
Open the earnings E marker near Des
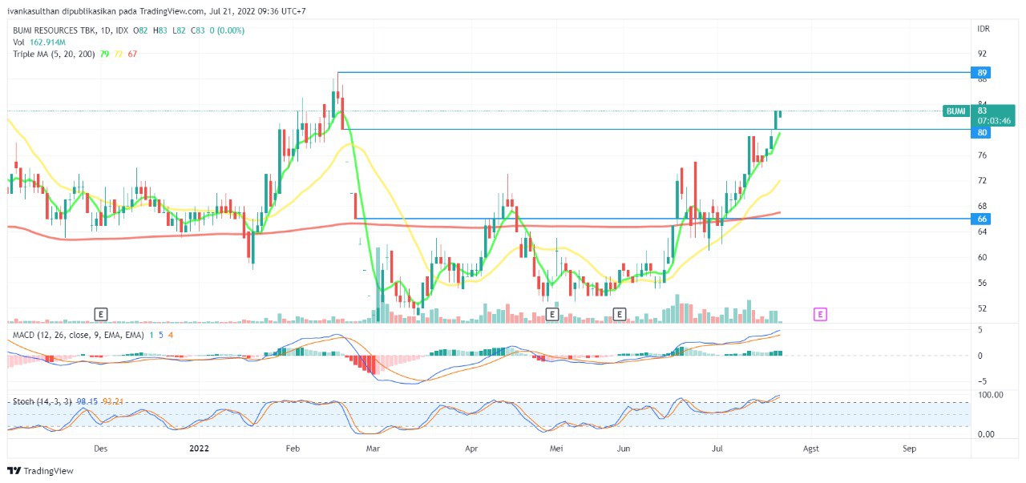(x=101, y=314)
